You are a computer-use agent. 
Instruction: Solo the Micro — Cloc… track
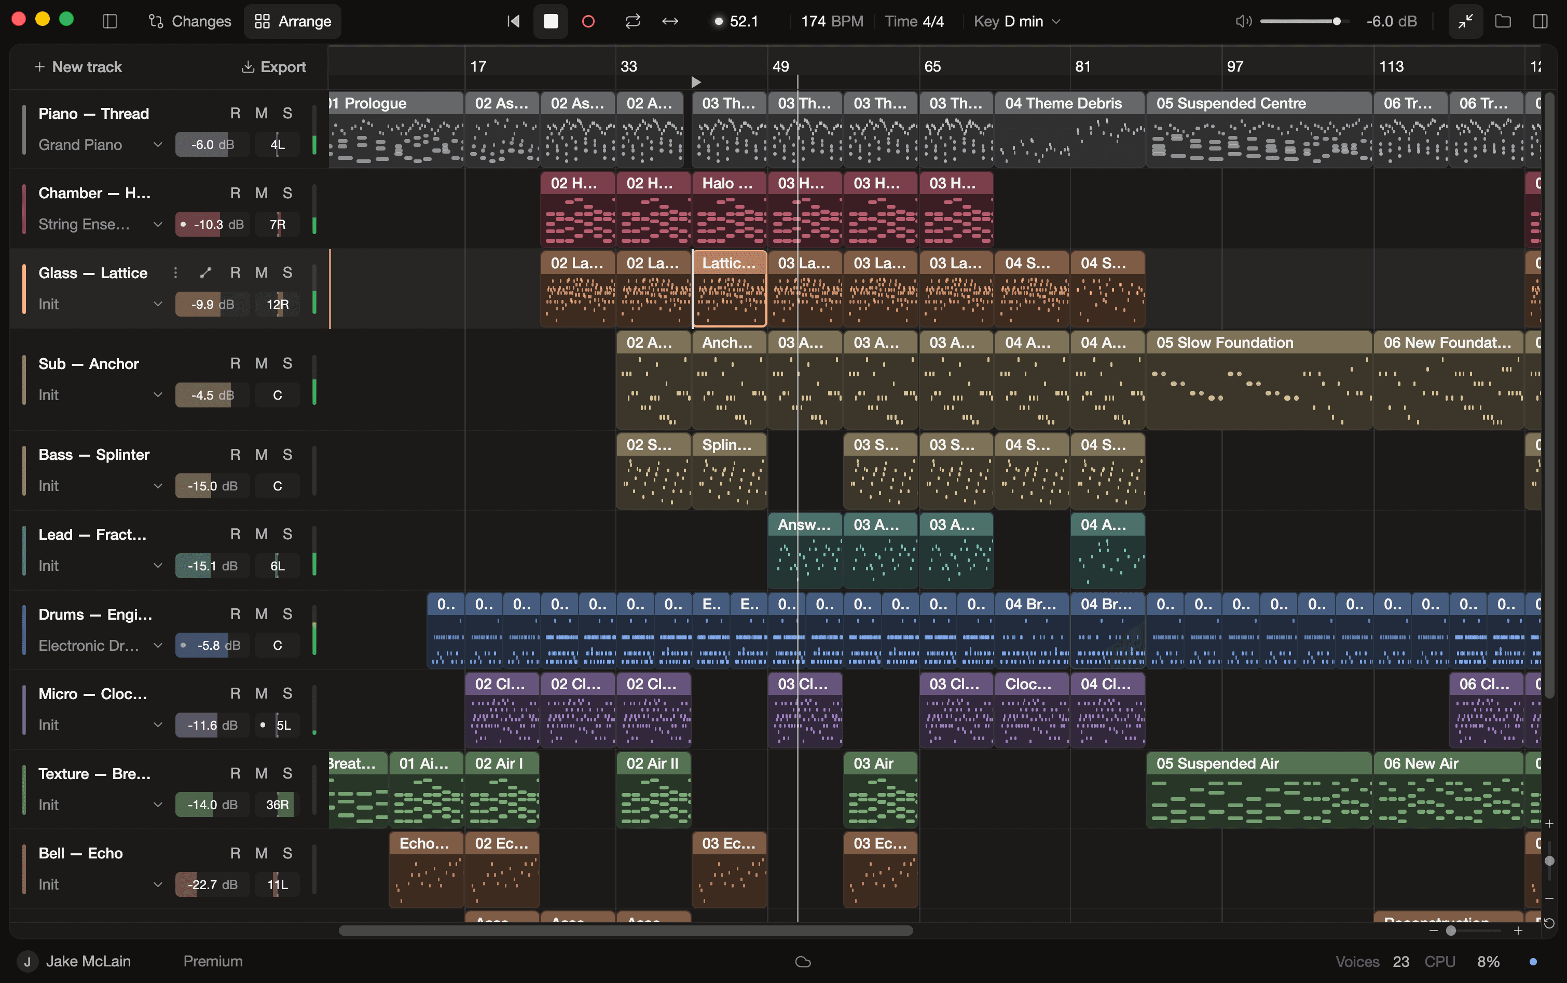(x=287, y=694)
